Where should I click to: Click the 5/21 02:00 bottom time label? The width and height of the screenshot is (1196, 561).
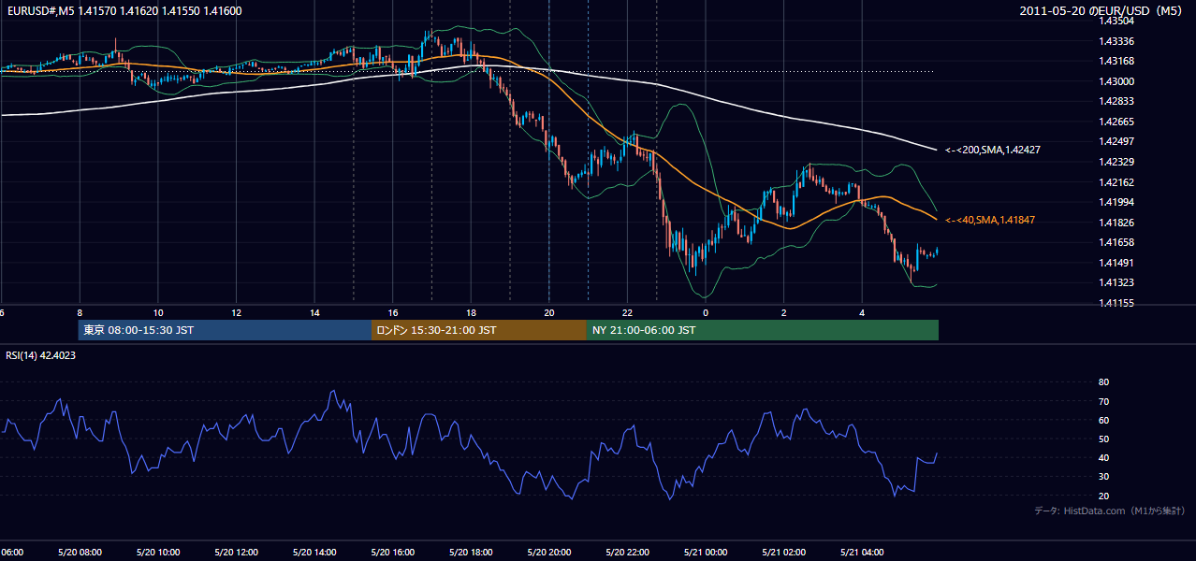pyautogui.click(x=784, y=552)
